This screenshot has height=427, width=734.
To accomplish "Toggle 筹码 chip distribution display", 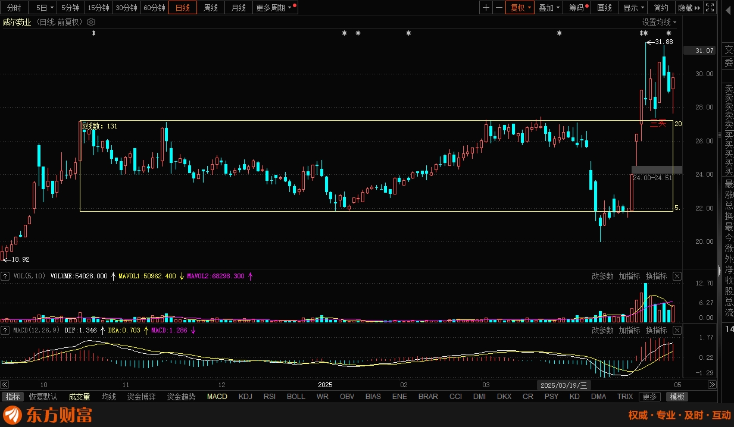I will (577, 8).
